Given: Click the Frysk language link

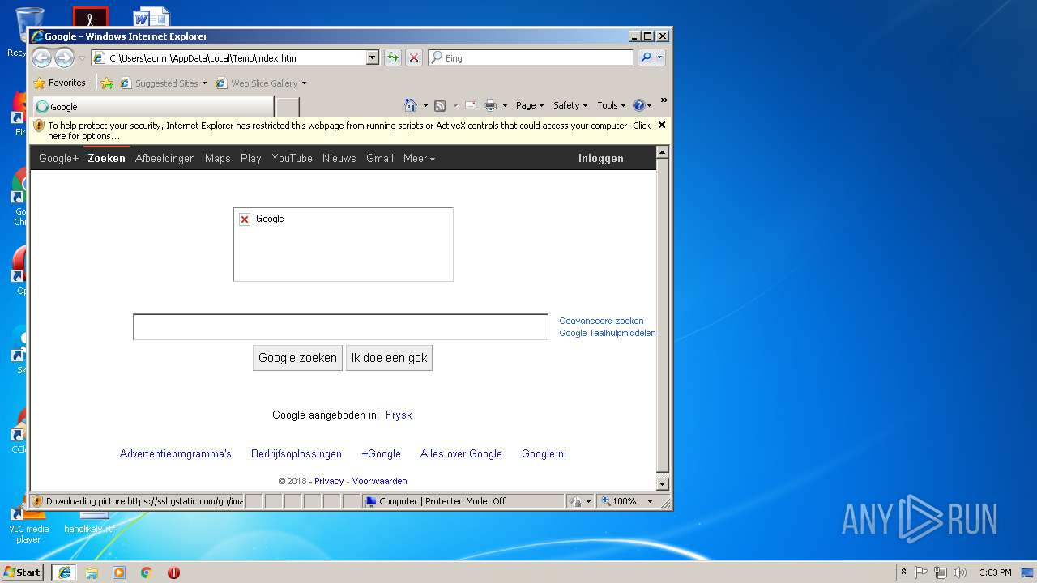Looking at the screenshot, I should 399,415.
